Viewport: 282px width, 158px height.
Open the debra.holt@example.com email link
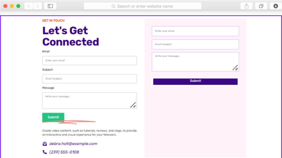pyautogui.click(x=73, y=144)
